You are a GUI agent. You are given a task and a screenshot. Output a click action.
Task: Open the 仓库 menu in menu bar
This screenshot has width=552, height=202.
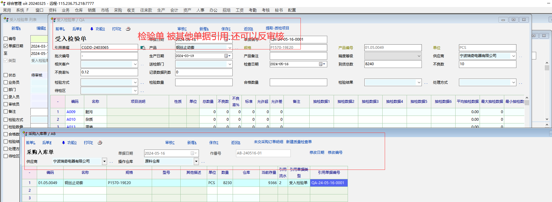[79, 10]
